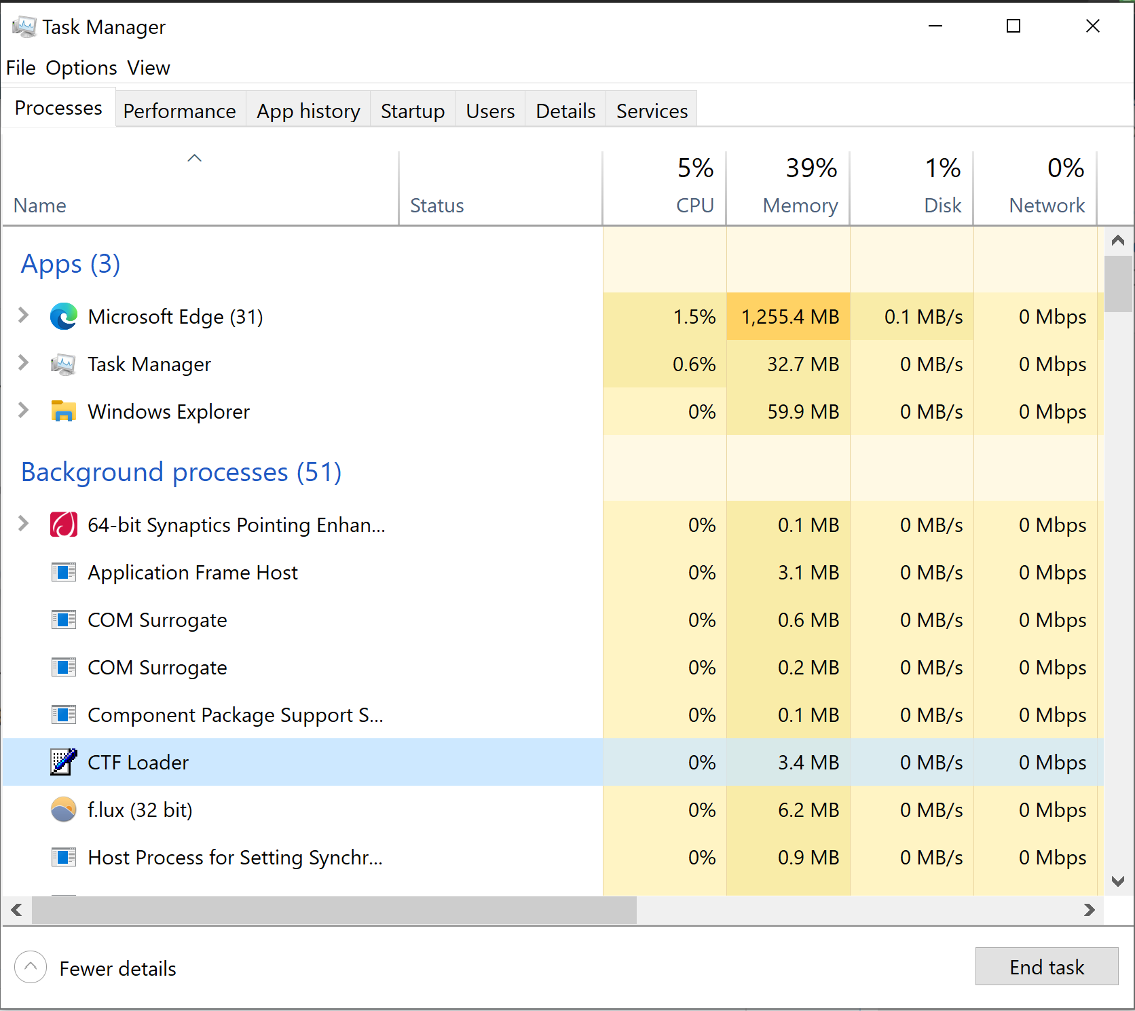This screenshot has width=1135, height=1011.
Task: Collapse details with the Fewer details arrow icon
Action: (x=31, y=967)
